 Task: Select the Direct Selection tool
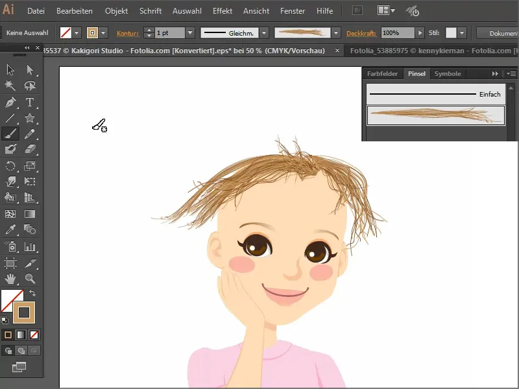30,69
